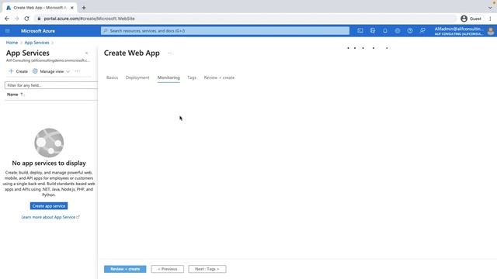Image resolution: width=497 pixels, height=279 pixels.
Task: Open the Feedback icon in the top bar
Action: tap(422, 31)
